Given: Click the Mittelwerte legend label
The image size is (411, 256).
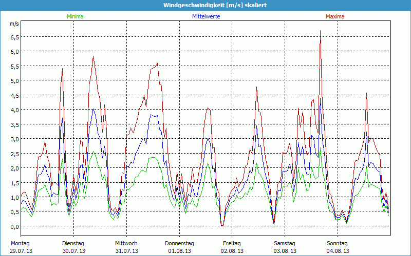Looking at the screenshot, I should (206, 16).
